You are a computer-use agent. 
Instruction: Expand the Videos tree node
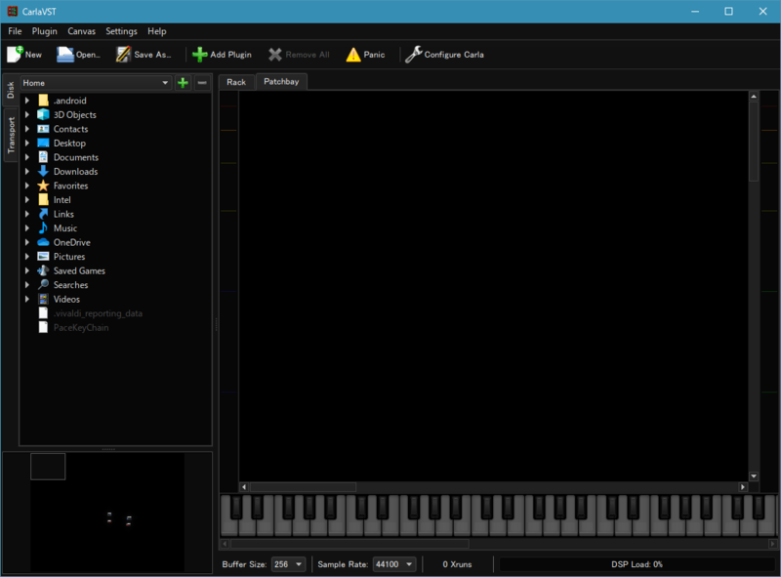click(27, 299)
